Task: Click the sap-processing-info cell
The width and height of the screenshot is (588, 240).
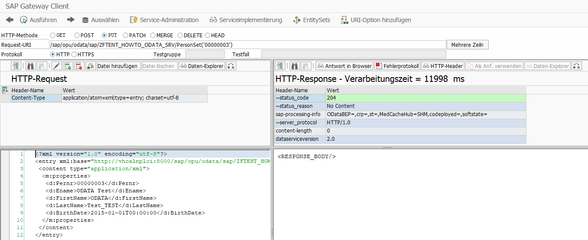Action: (300, 114)
